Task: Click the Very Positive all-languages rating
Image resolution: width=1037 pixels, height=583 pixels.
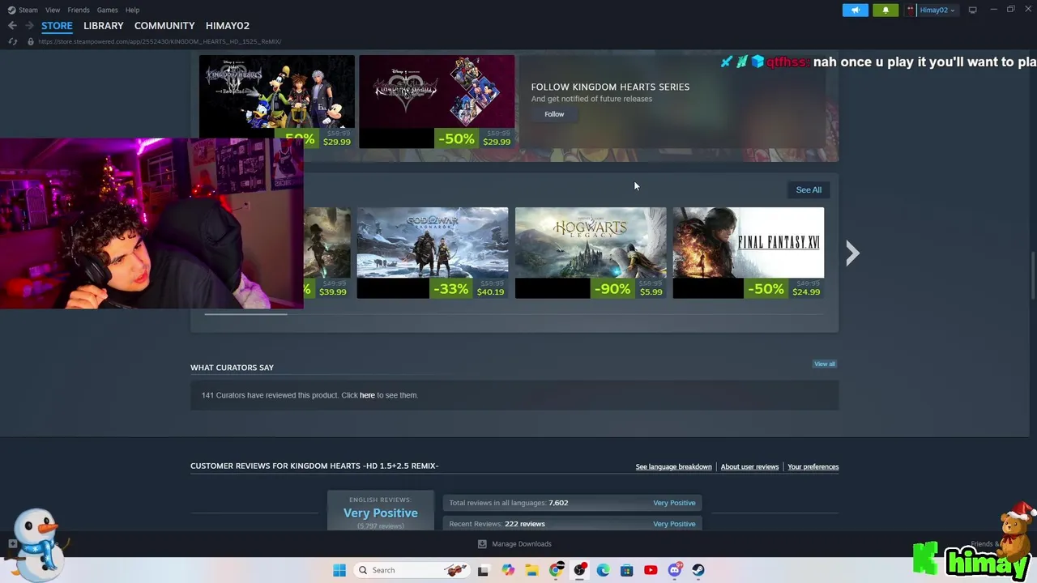Action: point(674,503)
